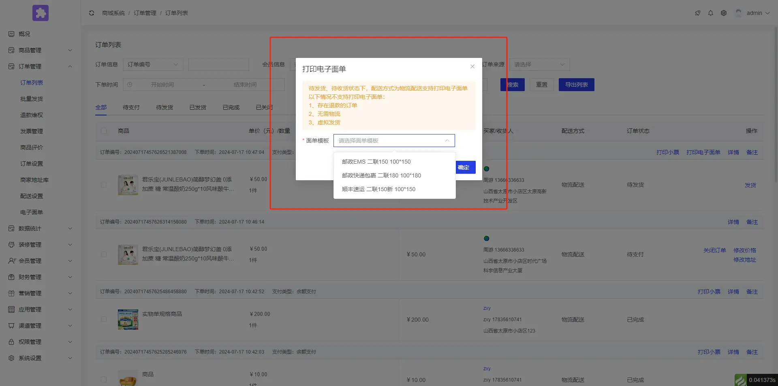
Task: Click the 君乐宝 product thumbnail in first order
Action: pyautogui.click(x=128, y=185)
